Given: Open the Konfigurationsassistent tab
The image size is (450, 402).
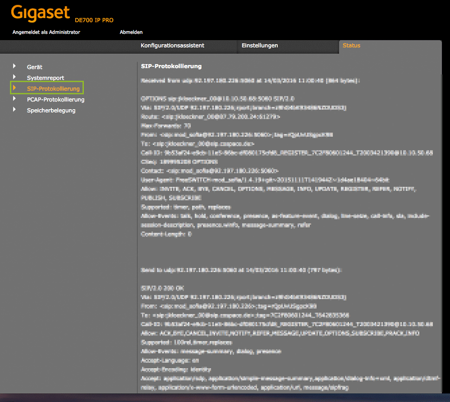Looking at the screenshot, I should [x=172, y=46].
